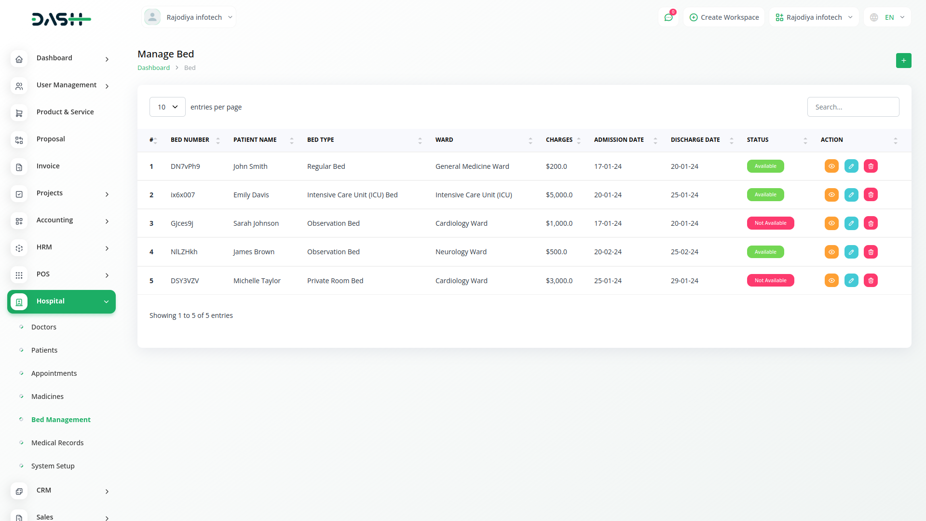
Task: Show details for bed DSY3VZV
Action: (831, 281)
